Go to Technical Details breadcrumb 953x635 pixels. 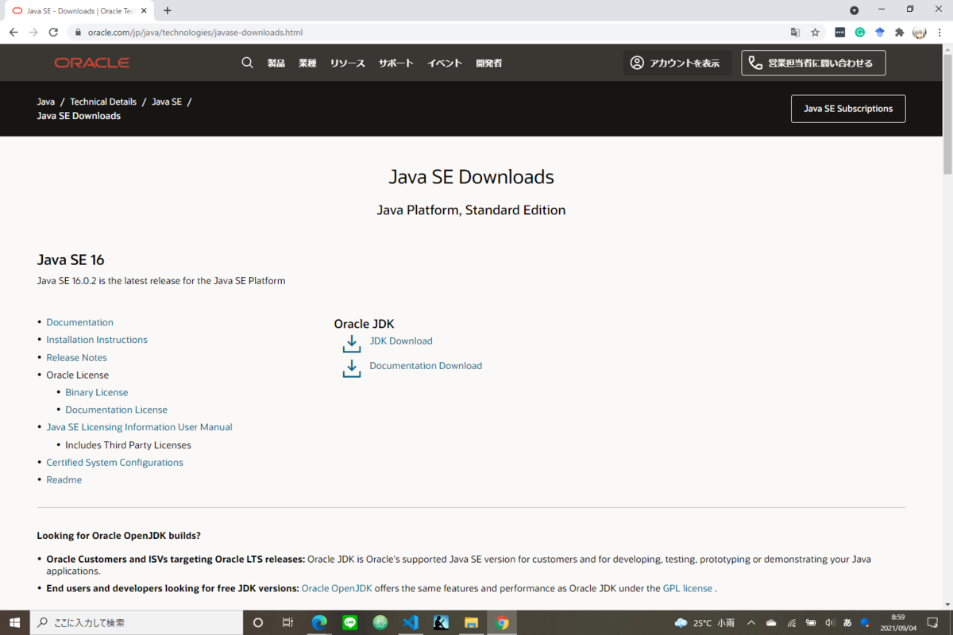tap(103, 102)
